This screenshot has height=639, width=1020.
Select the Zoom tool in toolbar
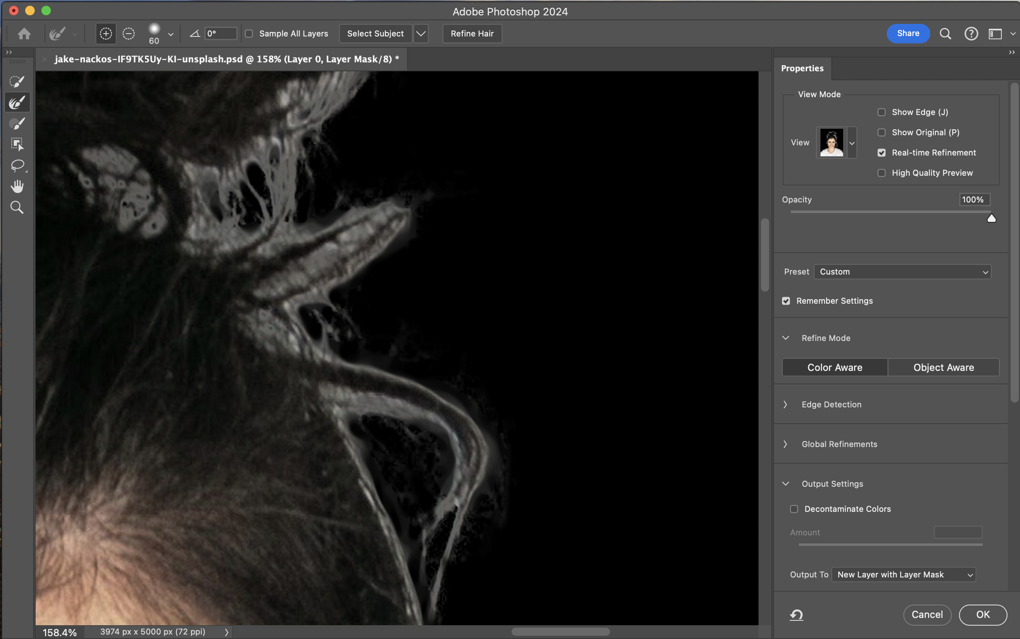[17, 207]
